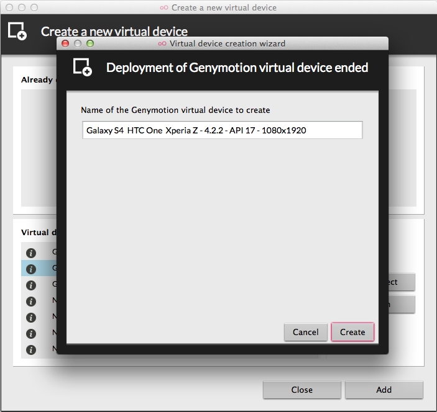This screenshot has width=437, height=412.
Task: Click the fifth info icon in the list
Action: [x=31, y=318]
